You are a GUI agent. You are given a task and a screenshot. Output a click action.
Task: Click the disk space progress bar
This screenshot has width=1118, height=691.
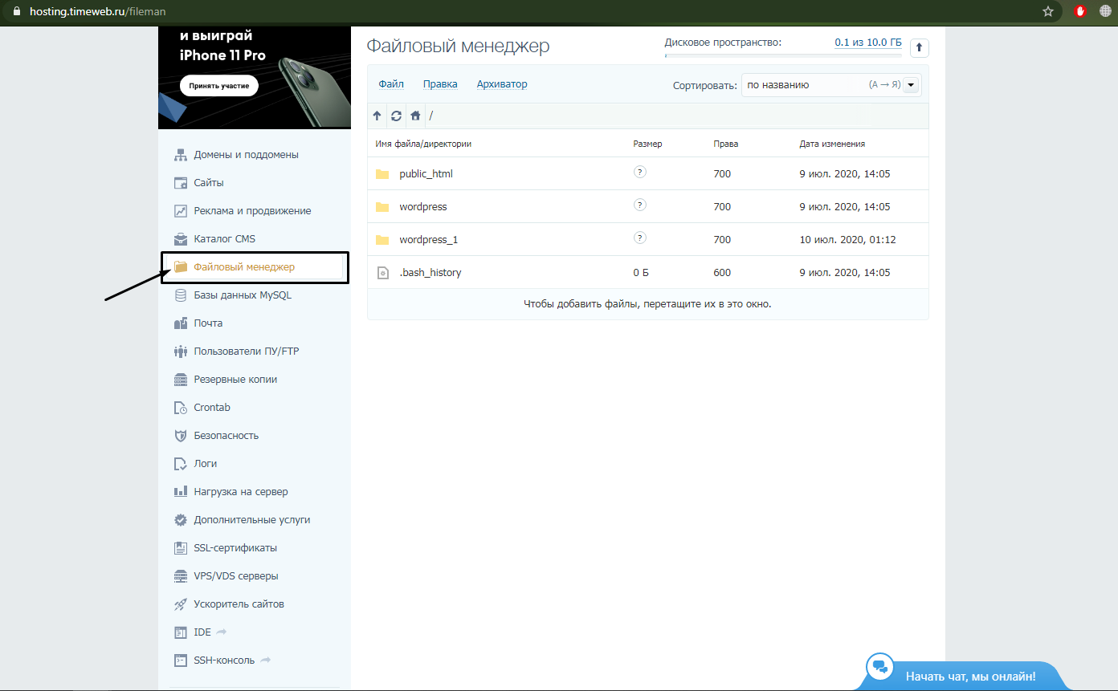coord(783,55)
